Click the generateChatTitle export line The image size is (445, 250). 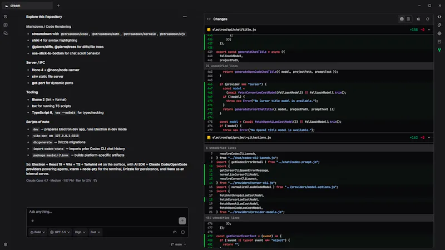pos(250,52)
